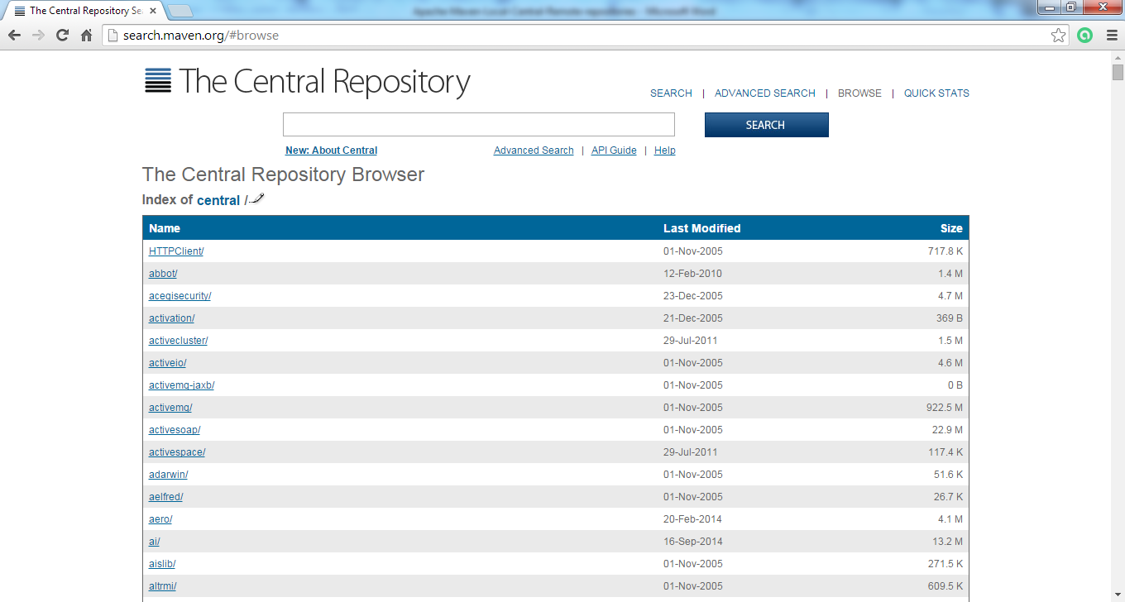Click the browser back arrow
1125x602 pixels.
click(14, 36)
